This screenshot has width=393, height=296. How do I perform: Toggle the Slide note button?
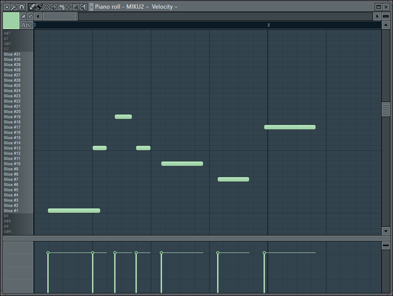click(30, 17)
